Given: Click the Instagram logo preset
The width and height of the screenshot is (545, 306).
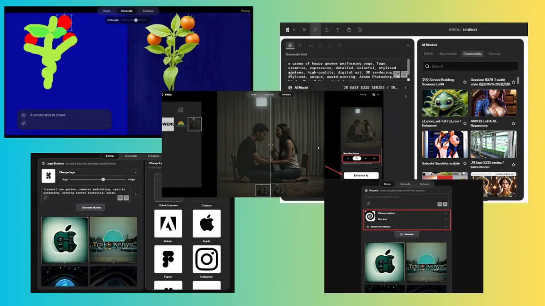Looking at the screenshot, I should (x=207, y=259).
